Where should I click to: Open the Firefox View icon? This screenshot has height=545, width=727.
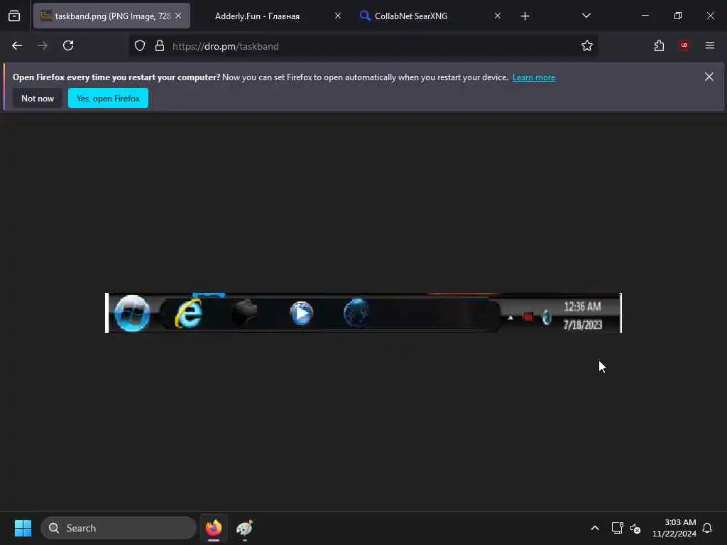[14, 16]
